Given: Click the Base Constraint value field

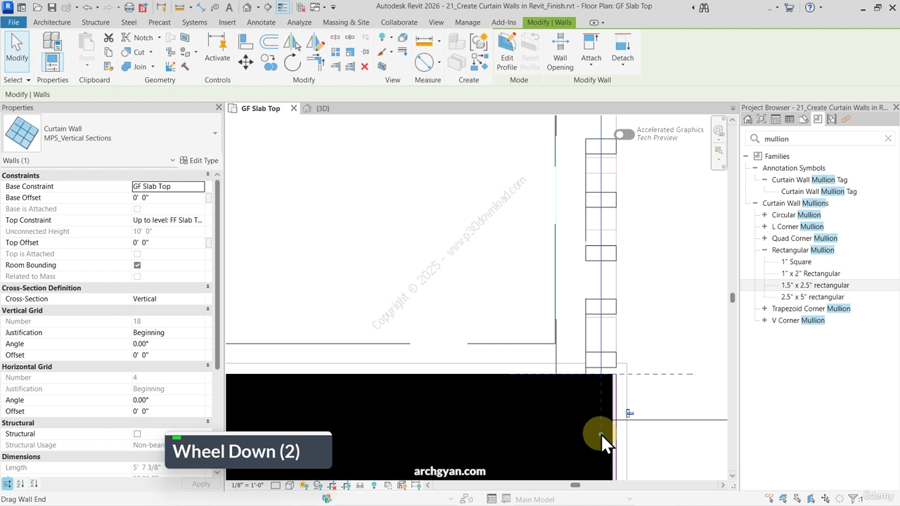Looking at the screenshot, I should point(168,186).
